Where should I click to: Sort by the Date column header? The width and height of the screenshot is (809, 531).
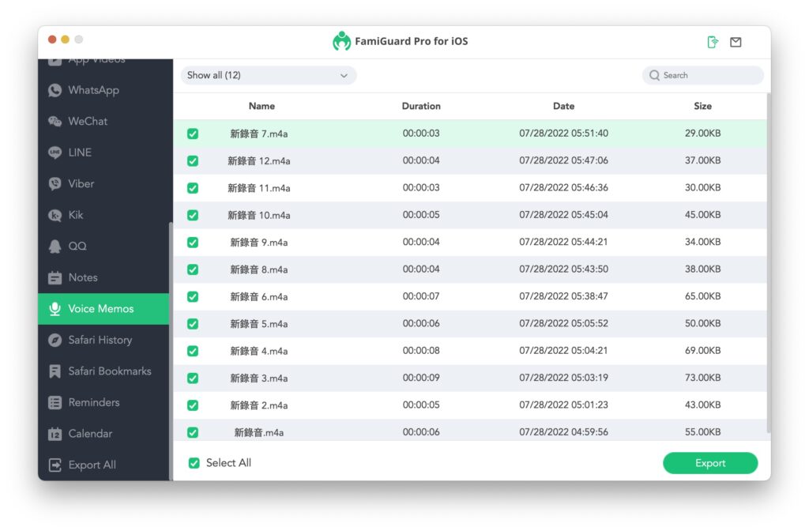pos(563,107)
